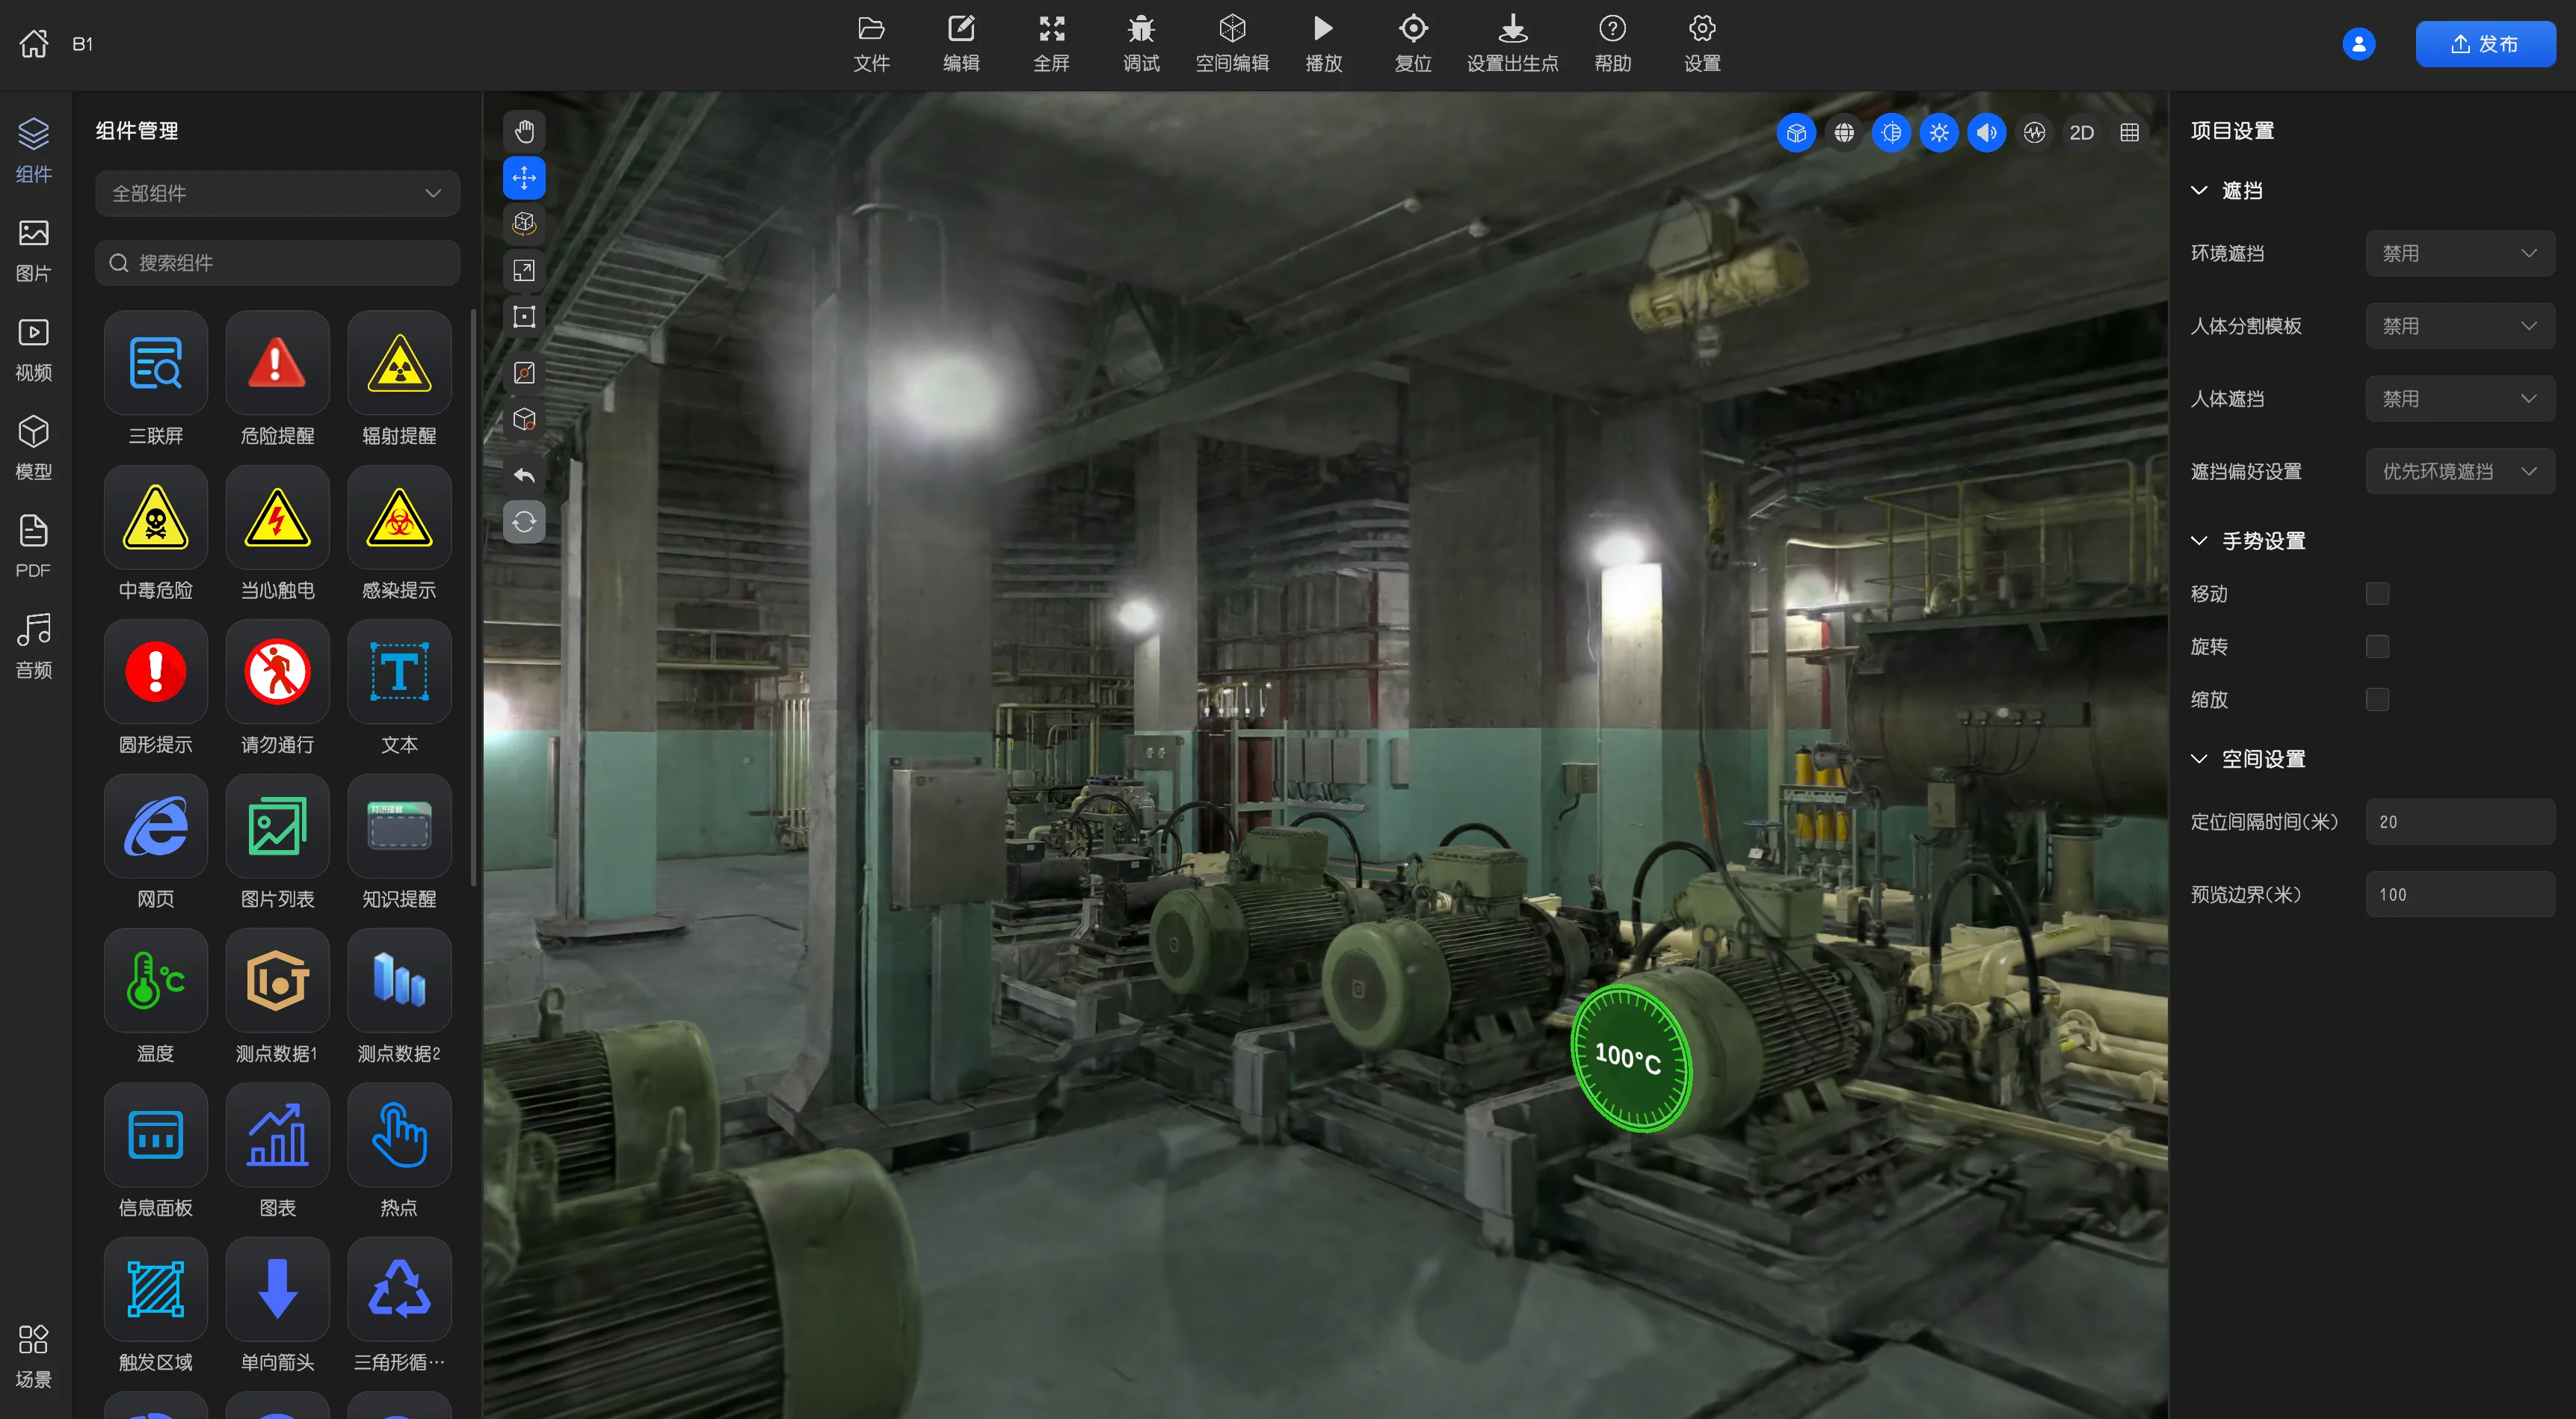2576x1419 pixels.
Task: Switch to the 场景 sidebar tab
Action: click(34, 1357)
